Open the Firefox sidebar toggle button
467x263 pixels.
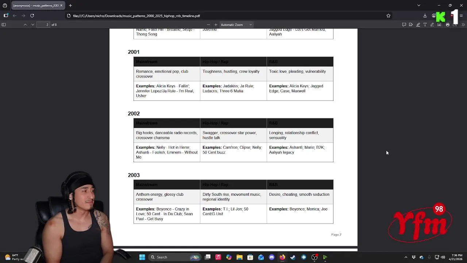point(6,16)
